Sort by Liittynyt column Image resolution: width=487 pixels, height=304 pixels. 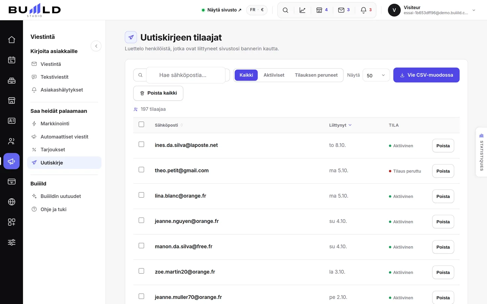tap(340, 125)
